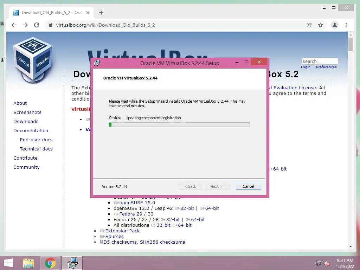This screenshot has width=360, height=270.
Task: Click the address bar URL
Action: [x=105, y=25]
